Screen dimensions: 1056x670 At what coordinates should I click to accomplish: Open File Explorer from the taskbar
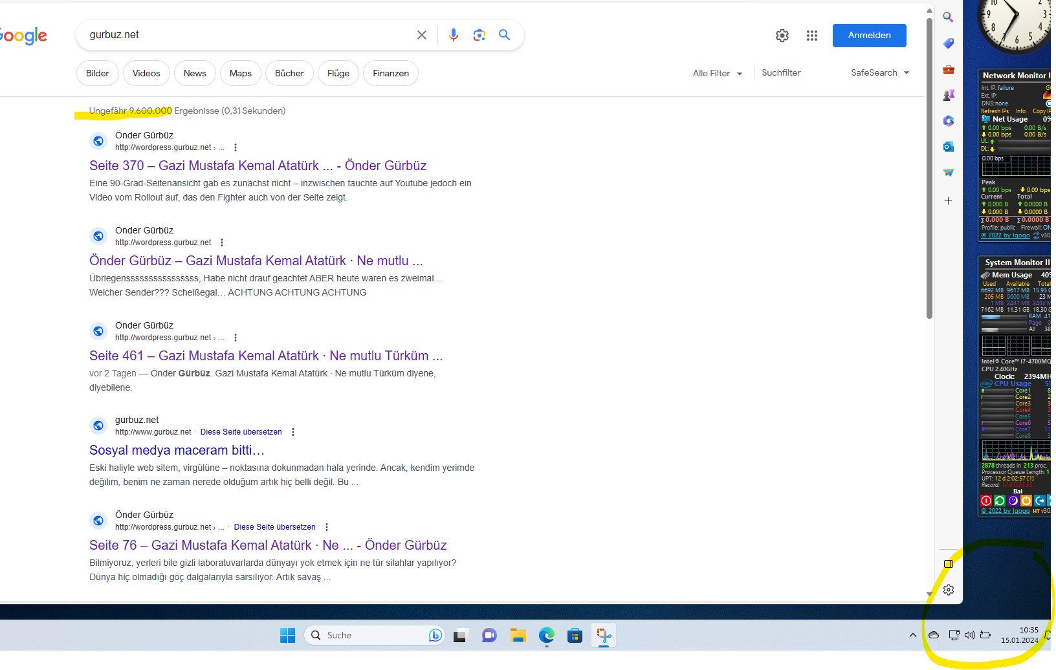tap(518, 636)
